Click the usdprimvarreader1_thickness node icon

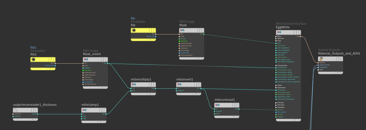[x=16, y=110]
